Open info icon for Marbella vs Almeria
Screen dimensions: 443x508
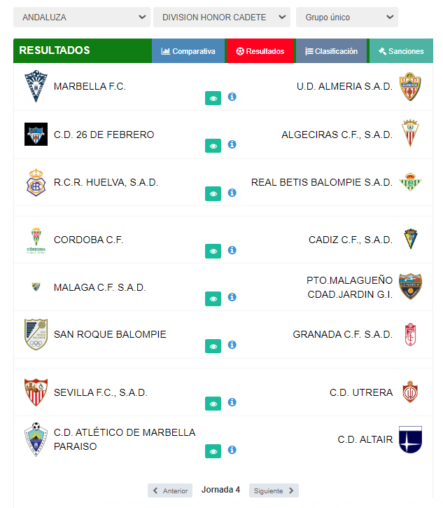click(232, 97)
